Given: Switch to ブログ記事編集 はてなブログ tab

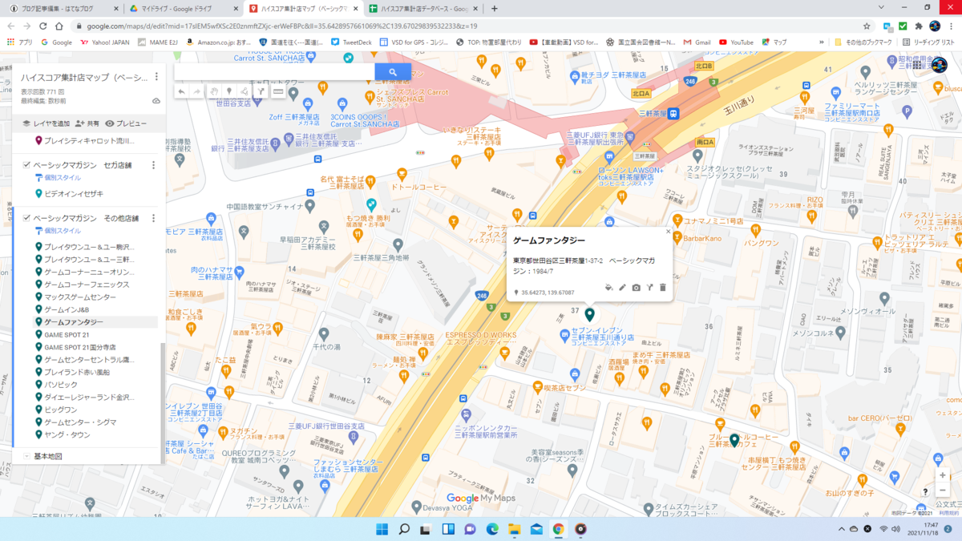Looking at the screenshot, I should [x=61, y=8].
